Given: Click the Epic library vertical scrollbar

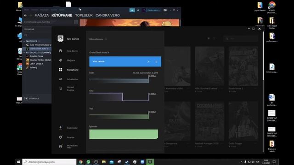Looking at the screenshot, I should point(263,56).
